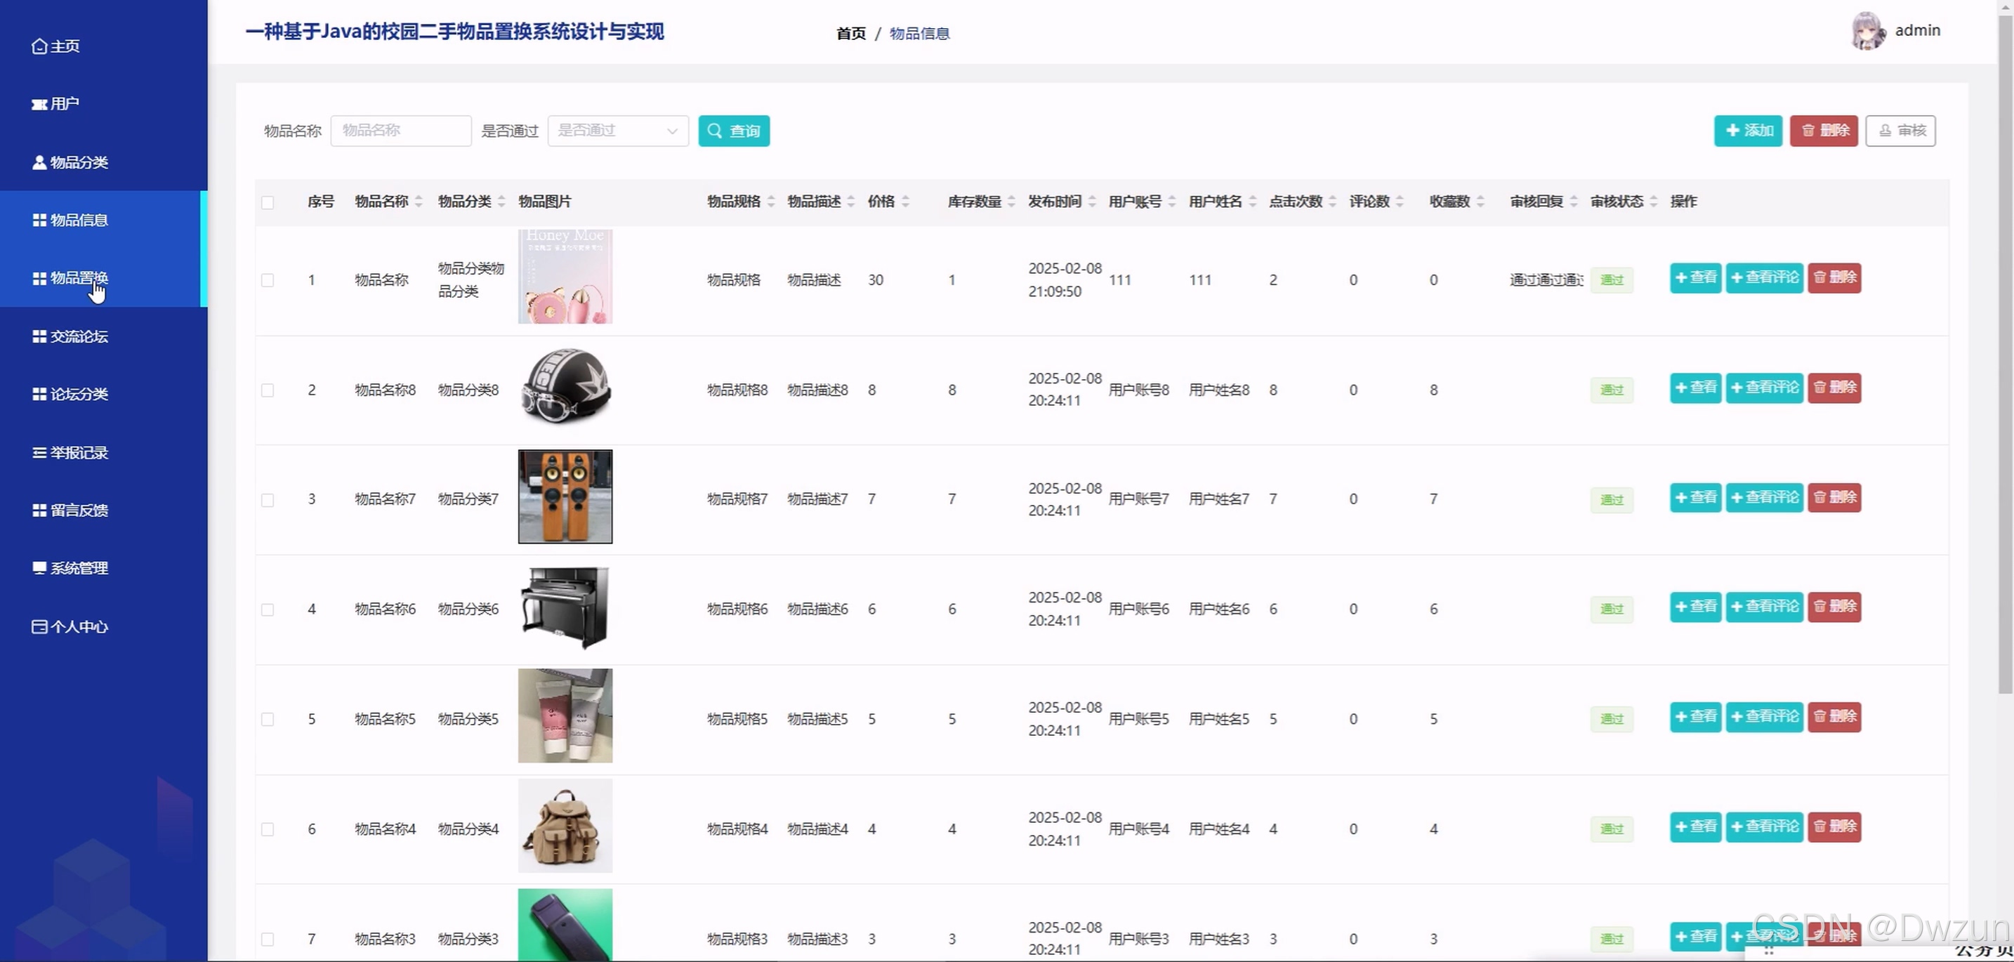Viewport: 2014px width, 962px height.
Task: Click the 用户 sidebar icon
Action: coord(39,104)
